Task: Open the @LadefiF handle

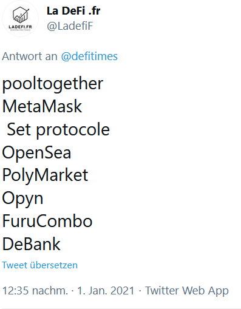Action: point(70,26)
